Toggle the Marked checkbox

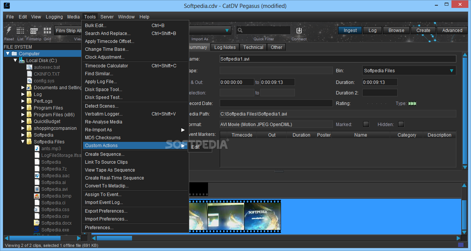tap(366, 124)
